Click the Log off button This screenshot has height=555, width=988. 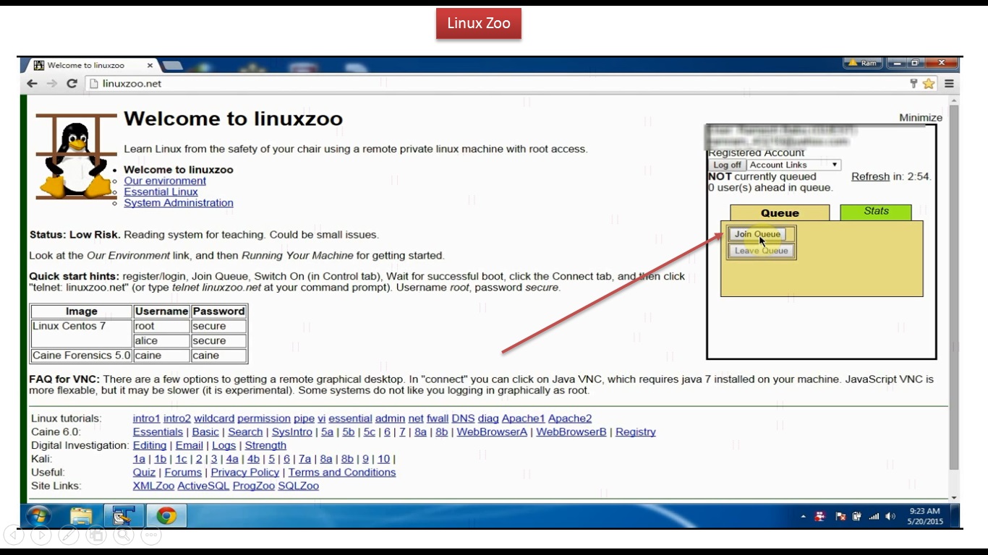click(x=727, y=165)
